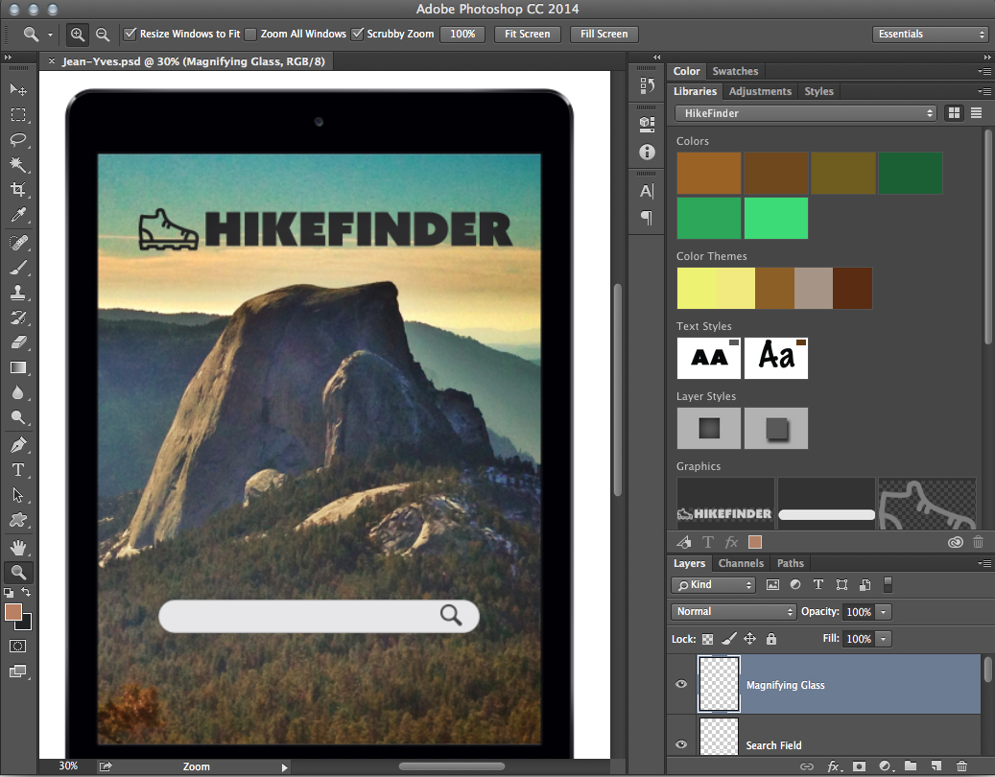Open the Layers panel flyout menu
This screenshot has height=777, width=995.
984,563
